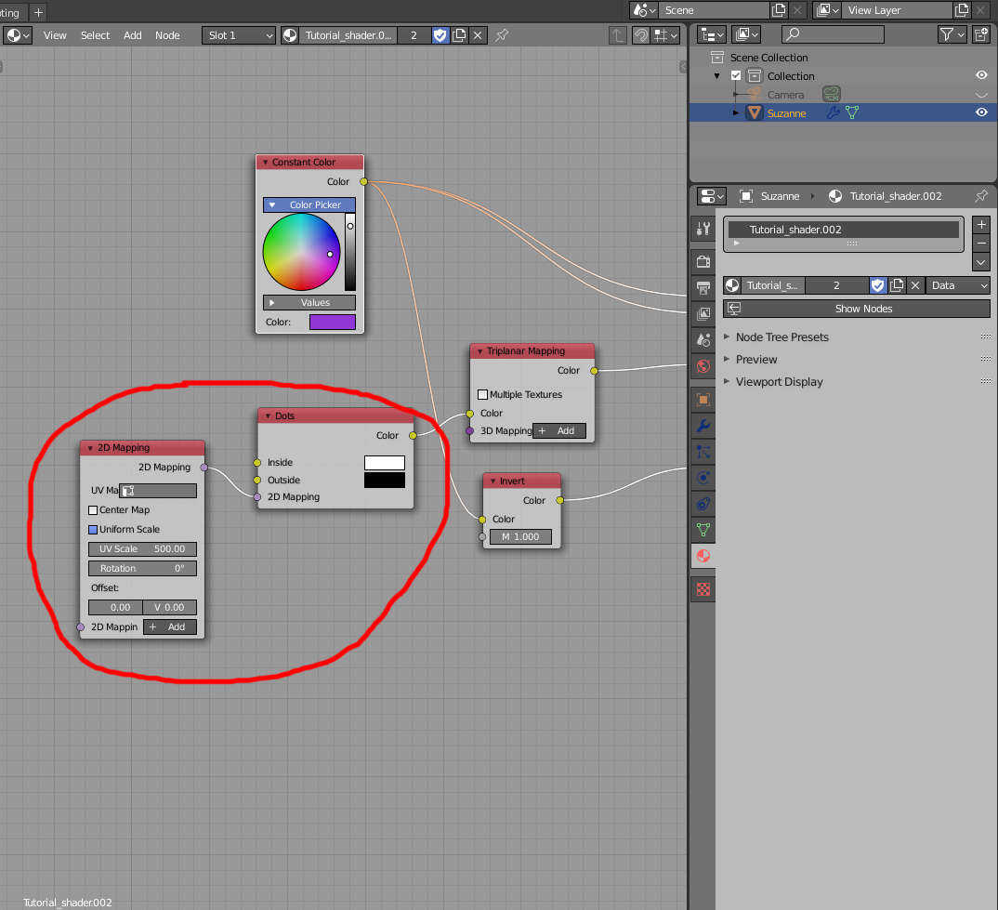This screenshot has height=910, width=998.
Task: Open the Add menu in node editor
Action: coord(133,35)
